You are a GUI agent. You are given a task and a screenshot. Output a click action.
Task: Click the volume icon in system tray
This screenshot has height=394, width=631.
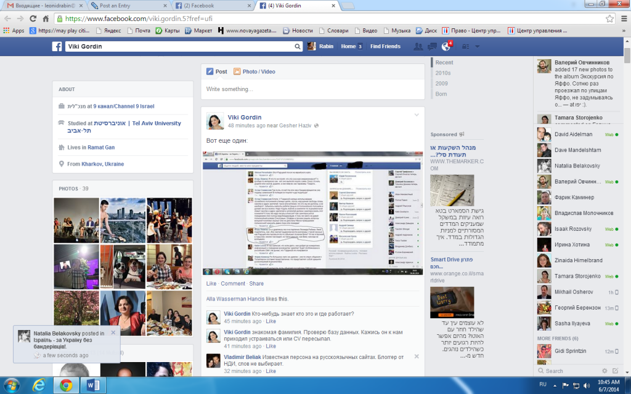click(x=587, y=385)
